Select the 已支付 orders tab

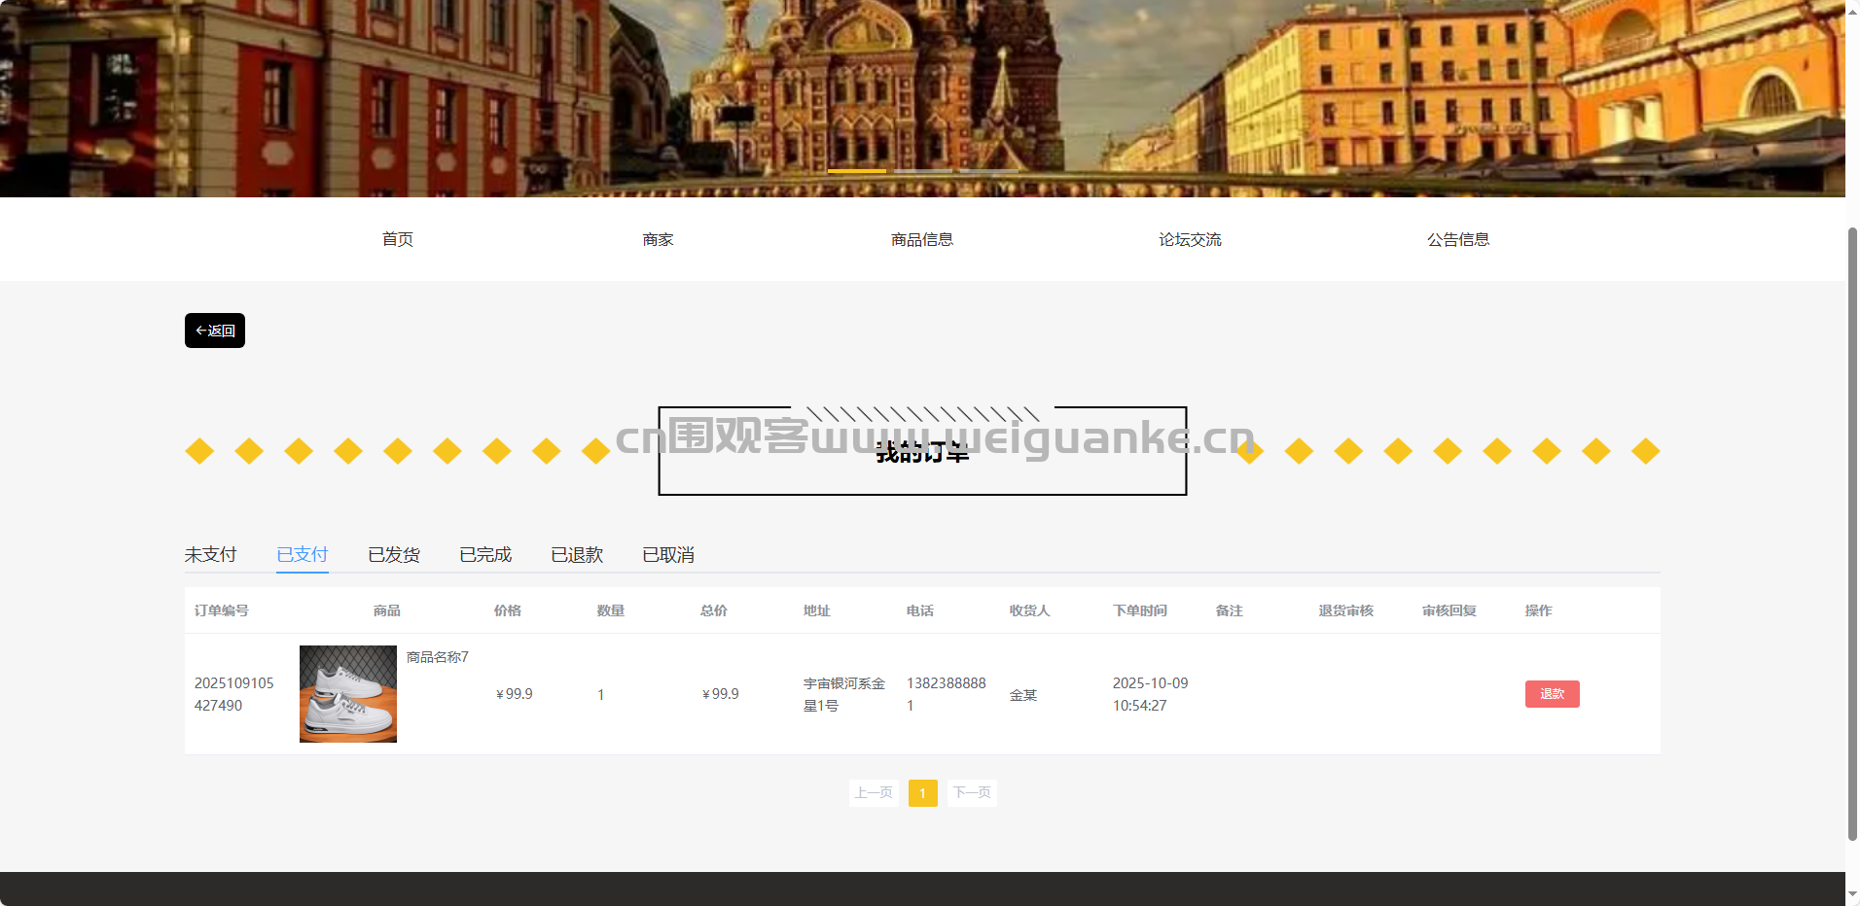click(302, 554)
